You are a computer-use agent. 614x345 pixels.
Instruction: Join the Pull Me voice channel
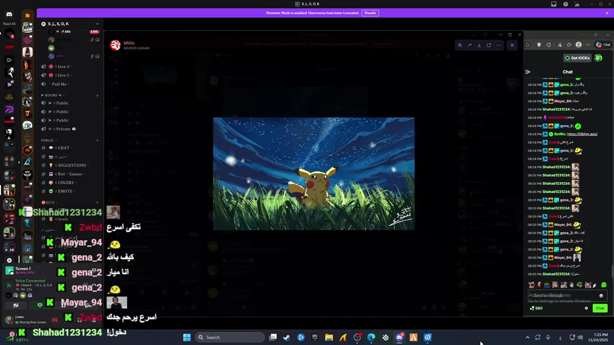pos(60,84)
